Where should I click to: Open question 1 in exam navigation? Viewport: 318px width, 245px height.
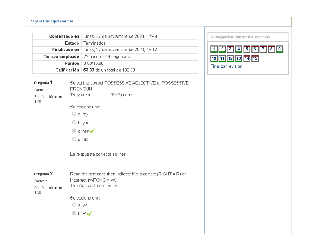click(214, 49)
